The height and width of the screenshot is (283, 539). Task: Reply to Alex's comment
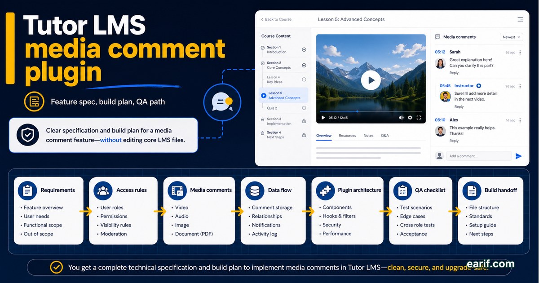click(454, 141)
